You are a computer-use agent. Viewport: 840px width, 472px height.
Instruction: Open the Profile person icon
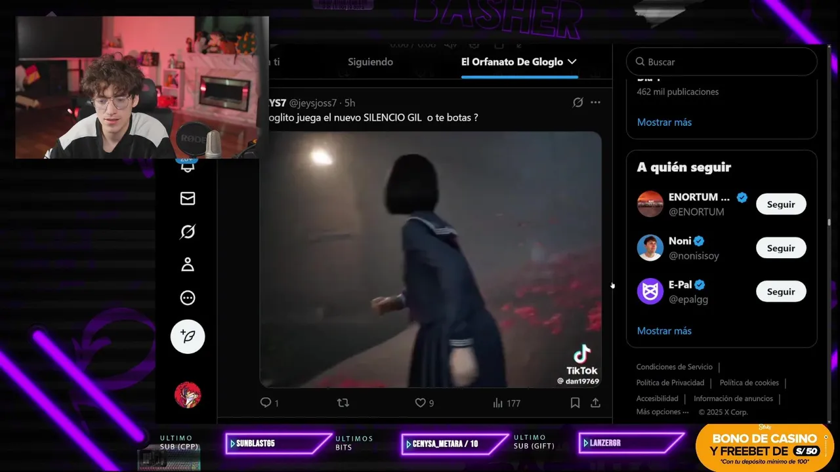click(x=188, y=265)
